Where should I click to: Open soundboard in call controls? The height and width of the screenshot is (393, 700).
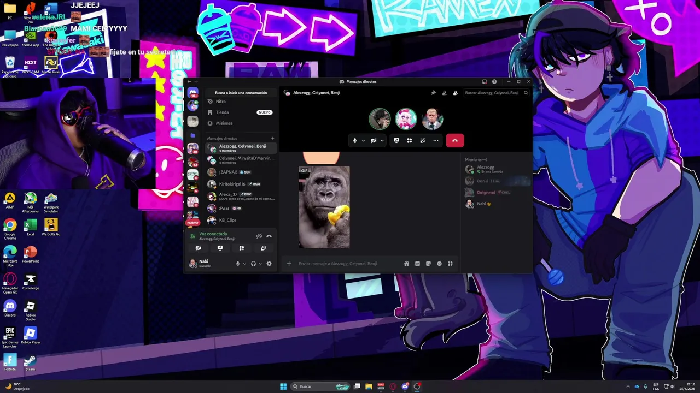pyautogui.click(x=423, y=140)
